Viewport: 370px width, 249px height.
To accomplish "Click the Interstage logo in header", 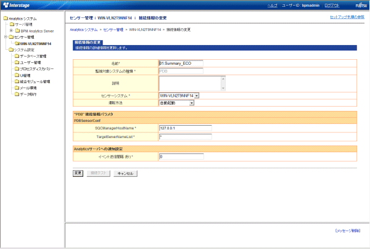I will (16, 5).
